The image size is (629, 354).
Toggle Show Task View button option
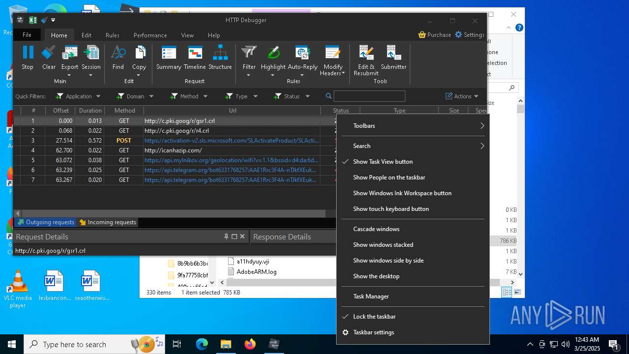click(x=413, y=162)
